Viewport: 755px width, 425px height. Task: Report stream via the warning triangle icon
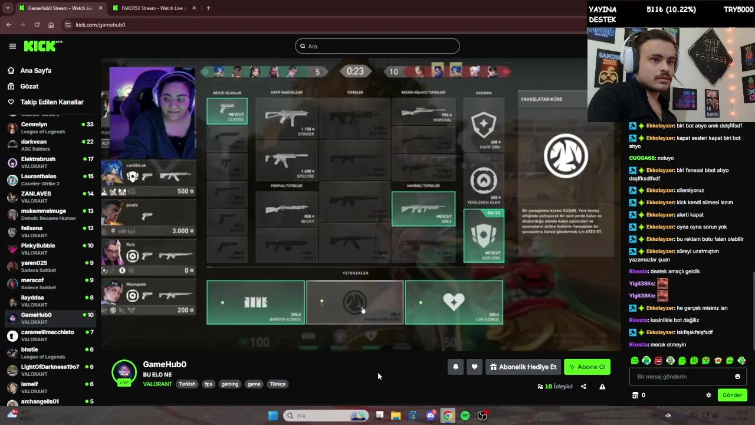pos(602,387)
